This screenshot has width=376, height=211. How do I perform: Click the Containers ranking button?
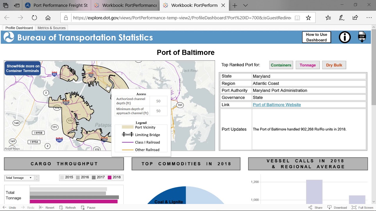point(281,65)
